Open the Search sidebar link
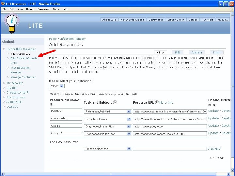The width and height of the screenshot is (235, 176). (11, 88)
